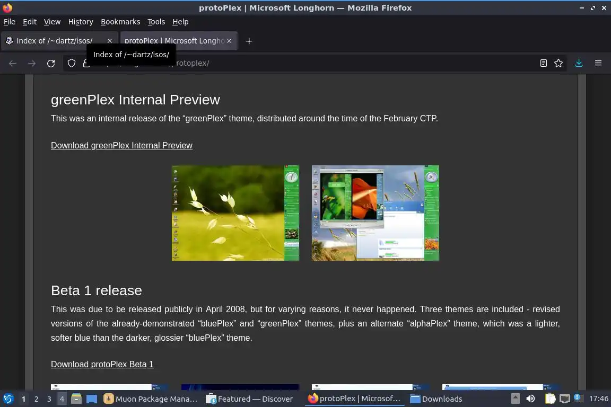The height and width of the screenshot is (407, 611).
Task: Open the File menu
Action: pyautogui.click(x=10, y=22)
